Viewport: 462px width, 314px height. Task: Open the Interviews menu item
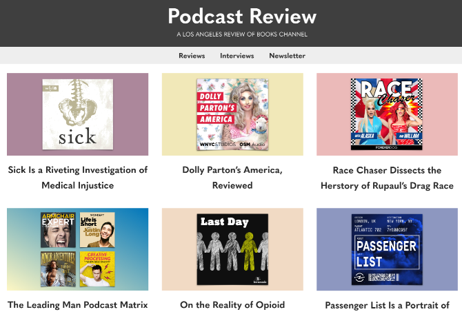click(237, 56)
